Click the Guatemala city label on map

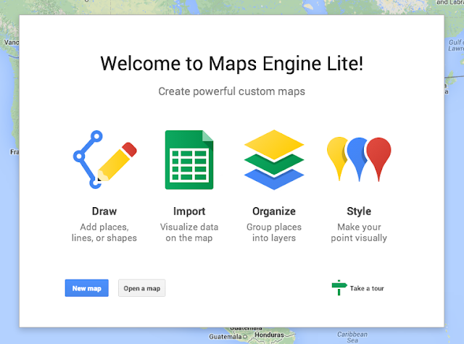click(225, 337)
